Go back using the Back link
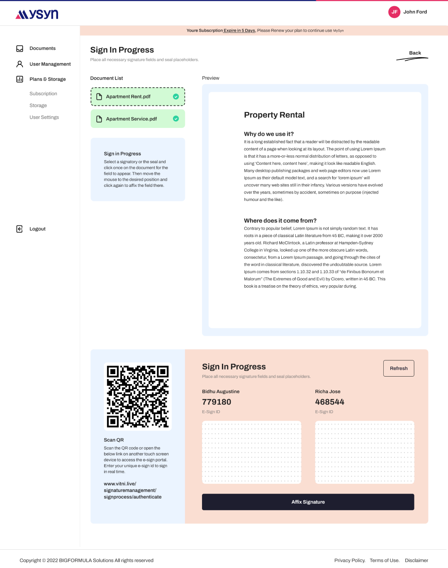448x568 pixels. (415, 53)
